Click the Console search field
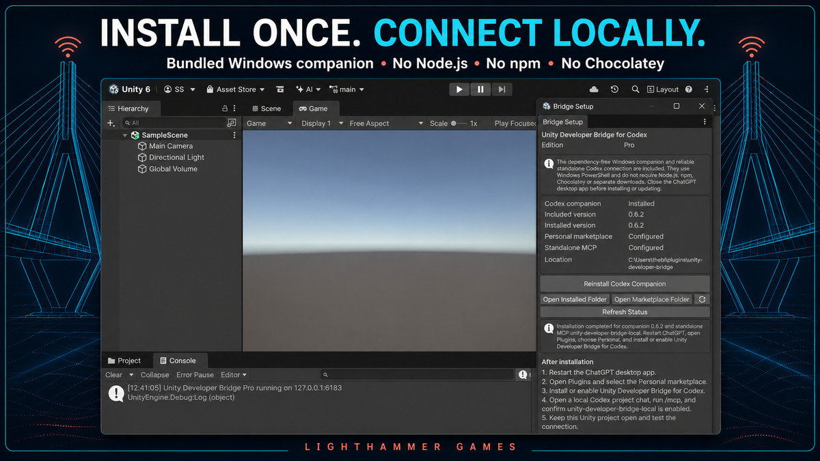The width and height of the screenshot is (820, 461). click(x=417, y=375)
